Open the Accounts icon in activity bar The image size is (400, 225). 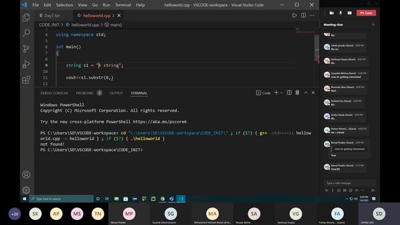[x=26, y=175]
